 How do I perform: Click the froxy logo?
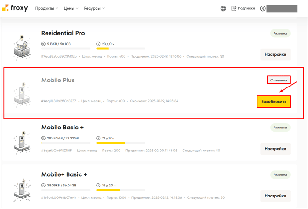point(15,8)
